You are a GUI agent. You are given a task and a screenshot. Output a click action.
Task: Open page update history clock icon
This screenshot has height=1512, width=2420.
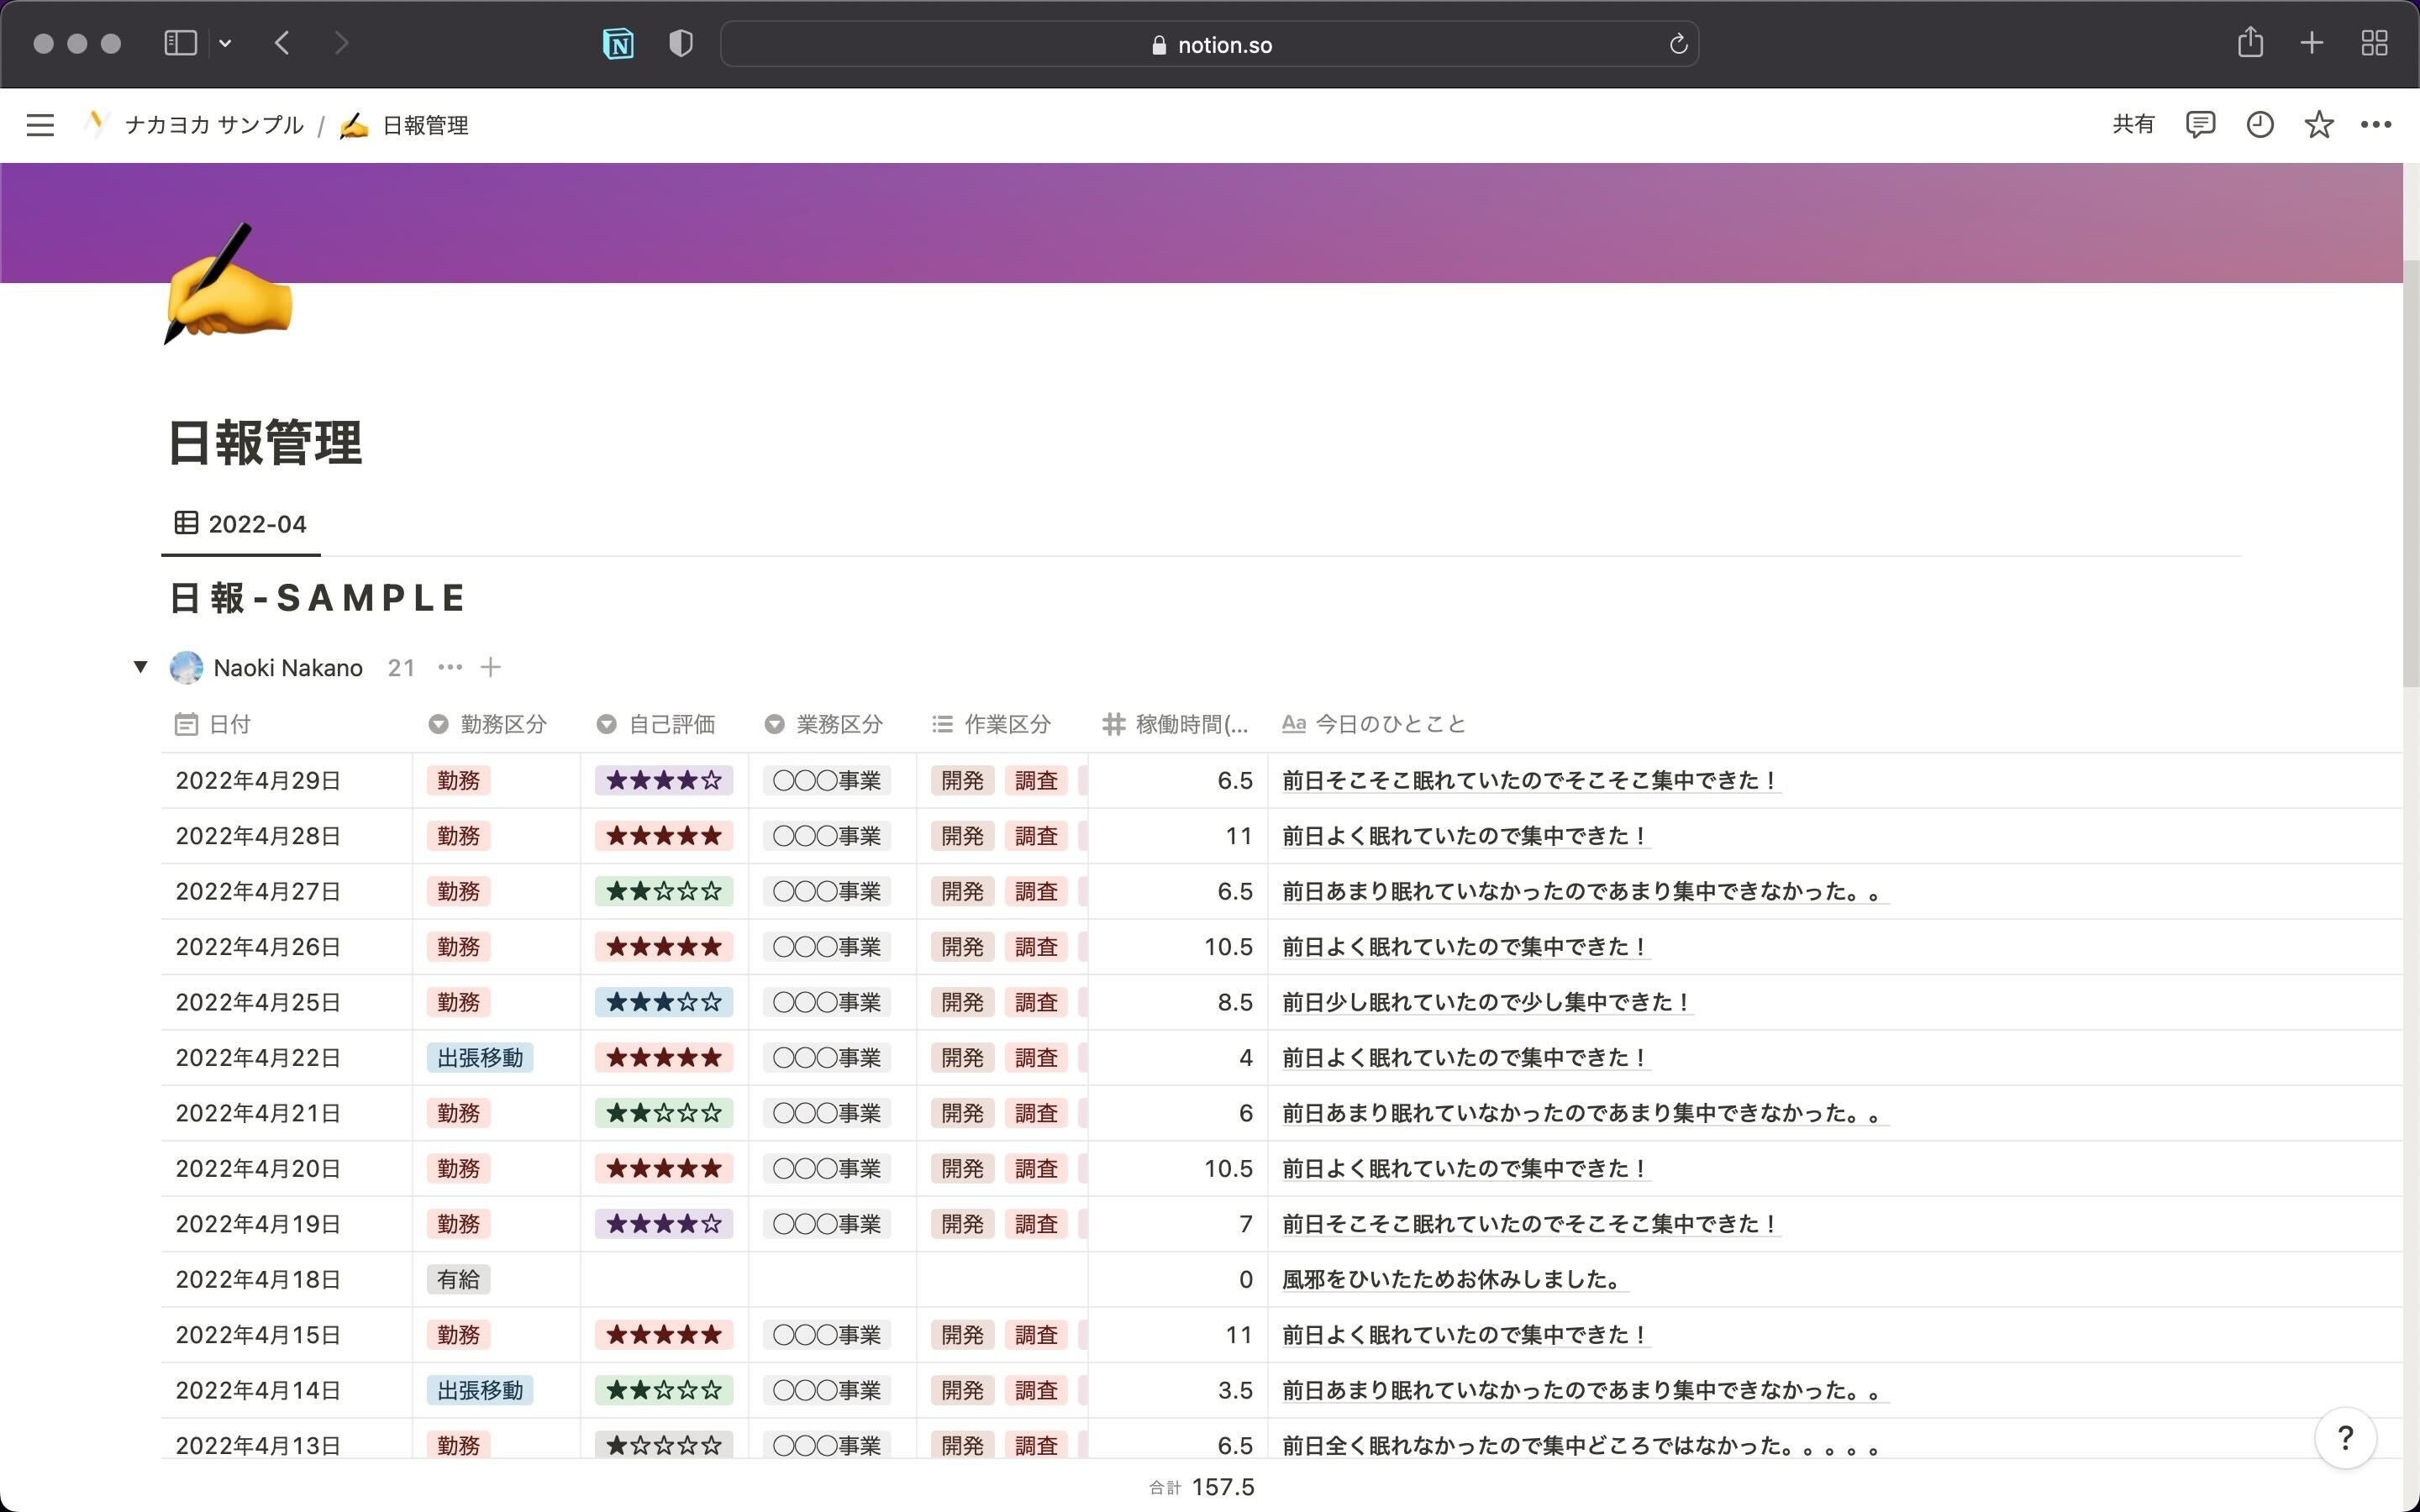pyautogui.click(x=2259, y=125)
